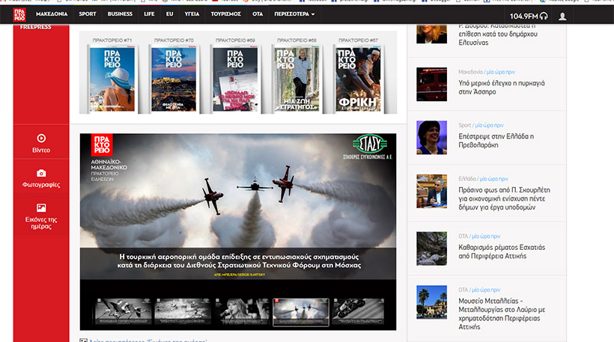The image size is (614, 342).
Task: Open the Βίντεο play icon in sidebar
Action: click(x=41, y=138)
